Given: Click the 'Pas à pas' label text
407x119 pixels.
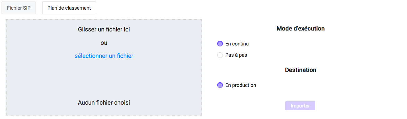Looking at the screenshot, I should tap(236, 55).
